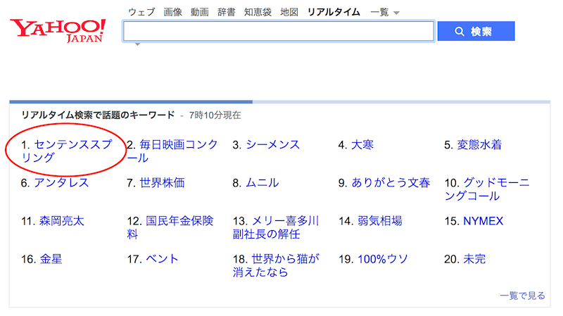Click the Yahoo! Japan logo

(x=58, y=31)
